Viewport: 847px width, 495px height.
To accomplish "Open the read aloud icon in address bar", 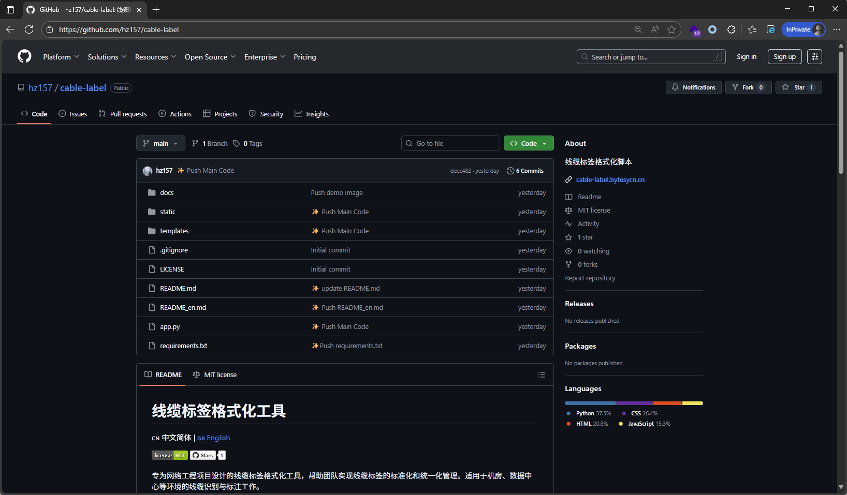I will pyautogui.click(x=655, y=29).
